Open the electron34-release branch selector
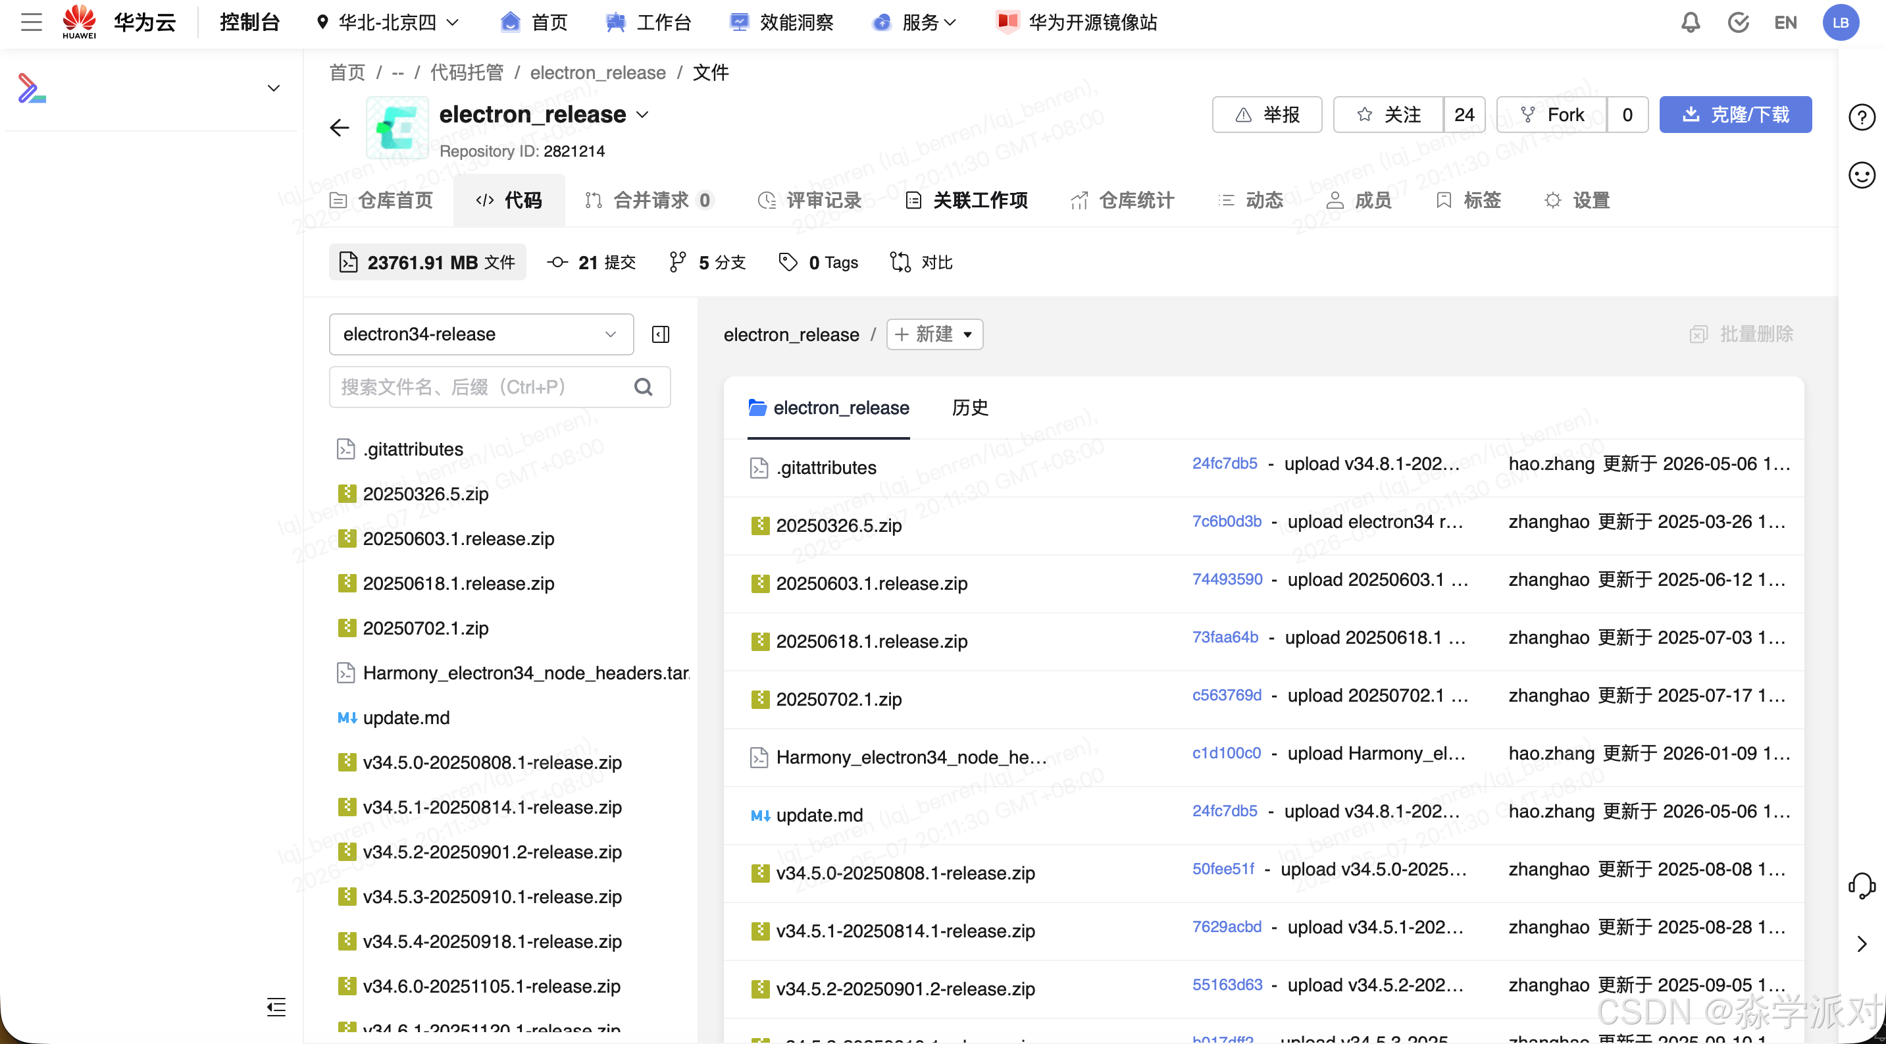This screenshot has height=1044, width=1886. coord(481,334)
